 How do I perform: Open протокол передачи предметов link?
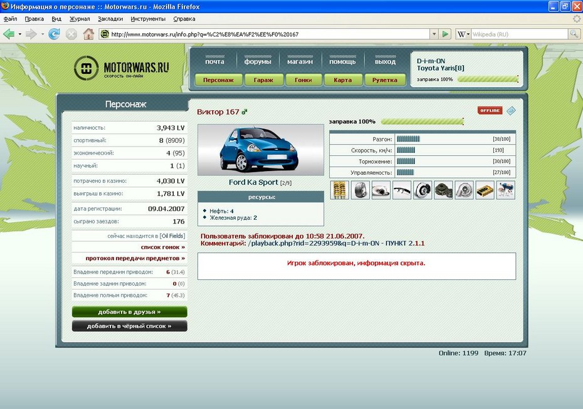click(x=135, y=258)
